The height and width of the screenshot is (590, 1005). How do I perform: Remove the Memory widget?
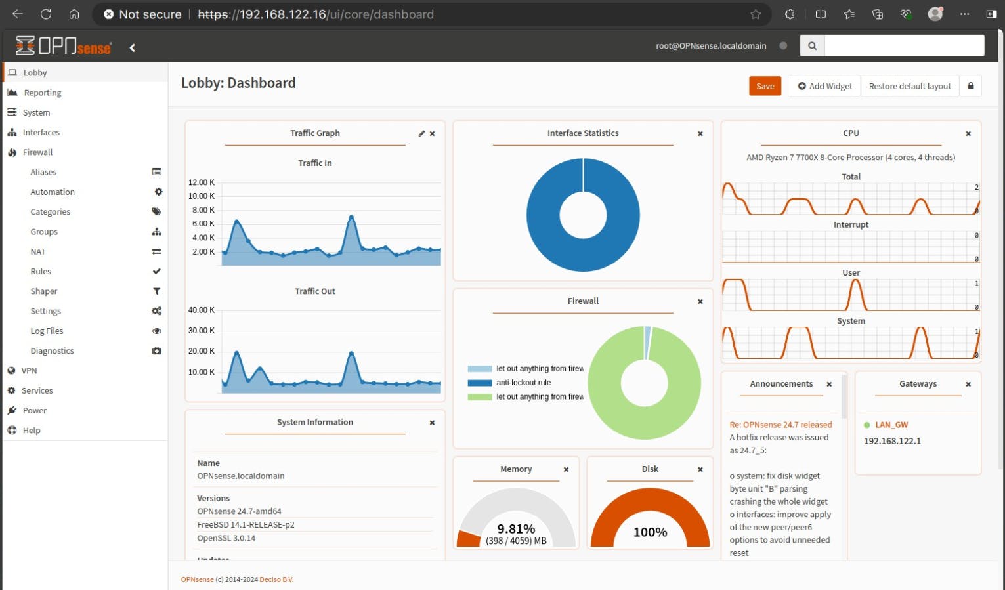tap(566, 469)
